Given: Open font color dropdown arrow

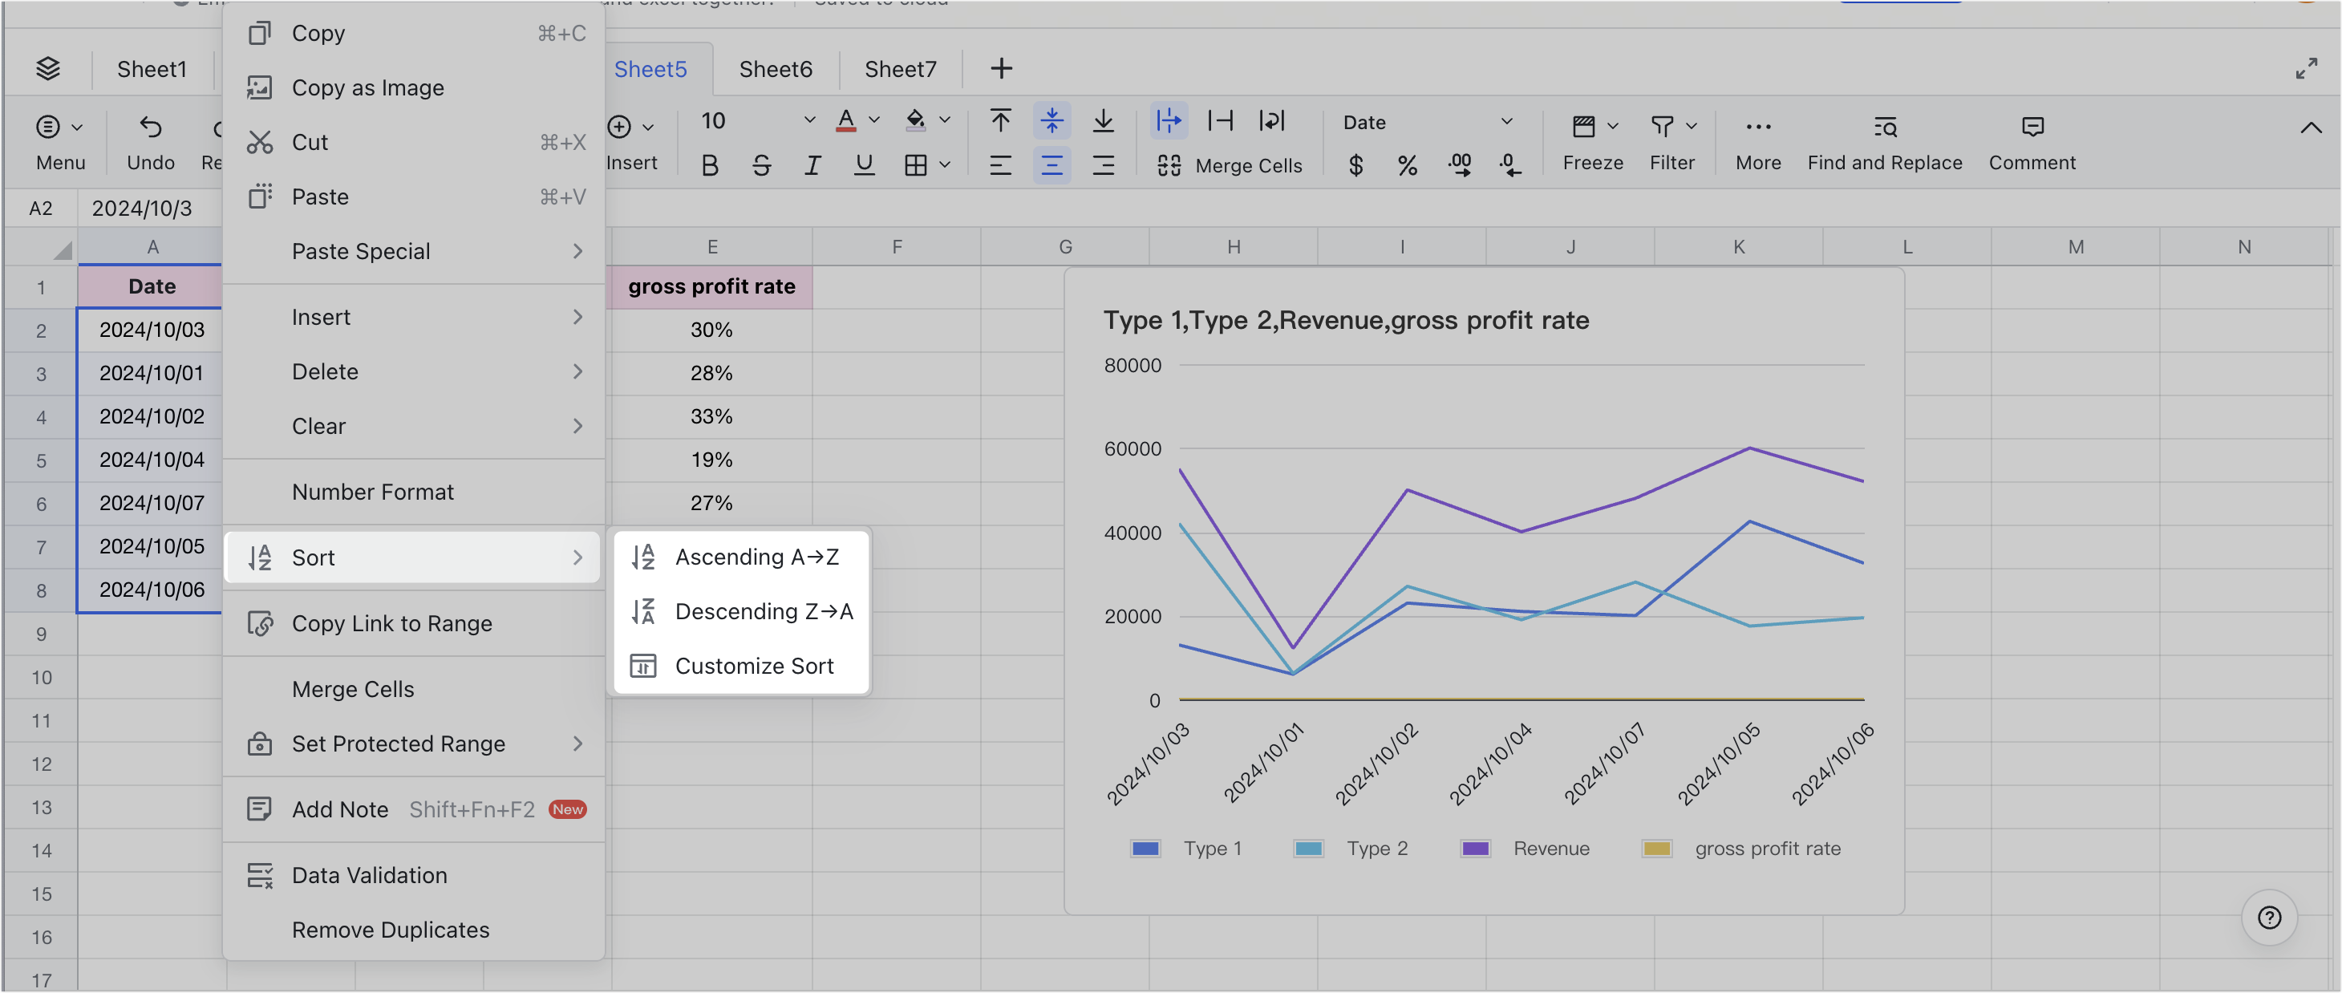Looking at the screenshot, I should 874,121.
